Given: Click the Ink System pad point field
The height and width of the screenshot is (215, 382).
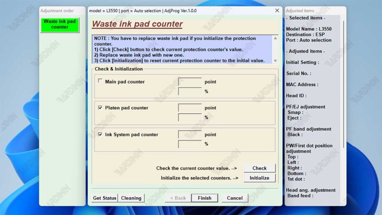Looking at the screenshot, I should pyautogui.click(x=190, y=134).
